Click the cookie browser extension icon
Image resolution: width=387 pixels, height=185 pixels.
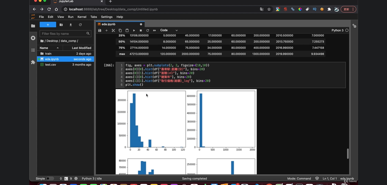(x=322, y=9)
